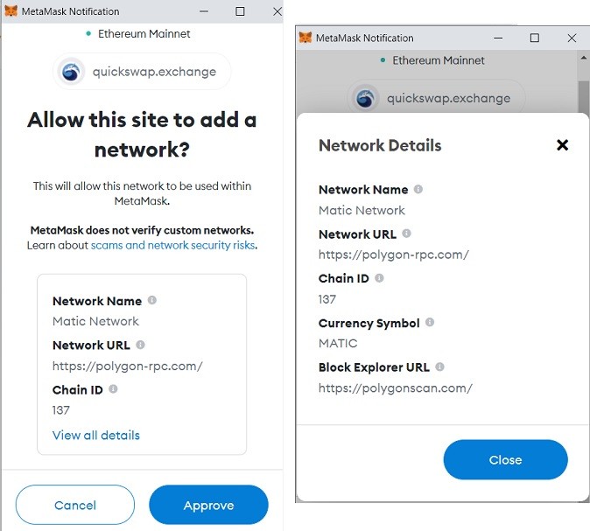Screen dimensions: 590x531
Task: Open View all details link
Action: tap(96, 435)
